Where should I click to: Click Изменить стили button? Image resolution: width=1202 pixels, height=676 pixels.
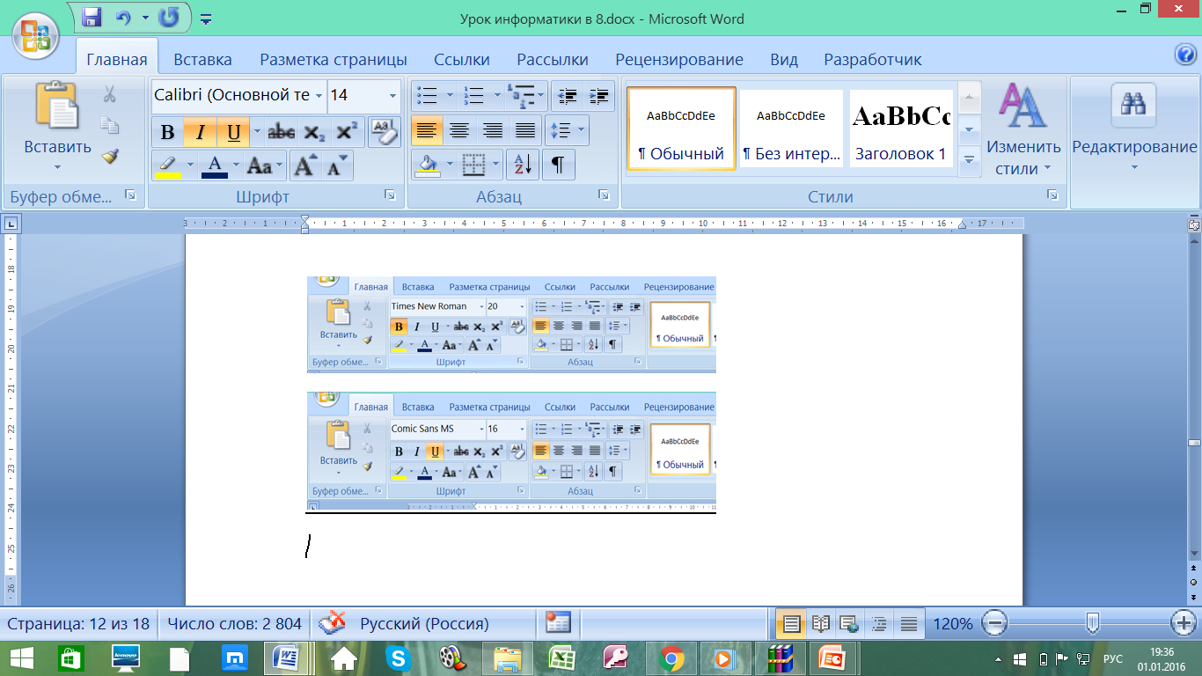[1023, 128]
